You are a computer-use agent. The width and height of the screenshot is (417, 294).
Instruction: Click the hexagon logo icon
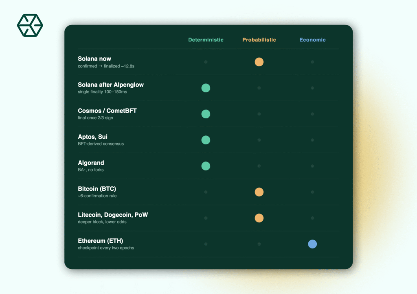tap(30, 25)
